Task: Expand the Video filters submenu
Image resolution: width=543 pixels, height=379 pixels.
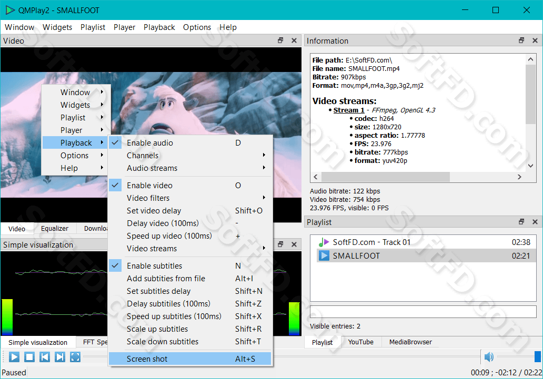Action: click(x=190, y=198)
